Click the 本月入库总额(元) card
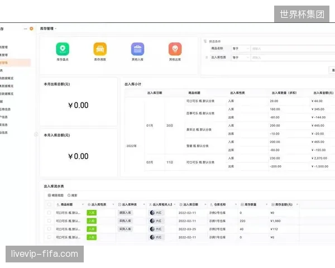Screen dimensions: 335x268 (x=79, y=153)
